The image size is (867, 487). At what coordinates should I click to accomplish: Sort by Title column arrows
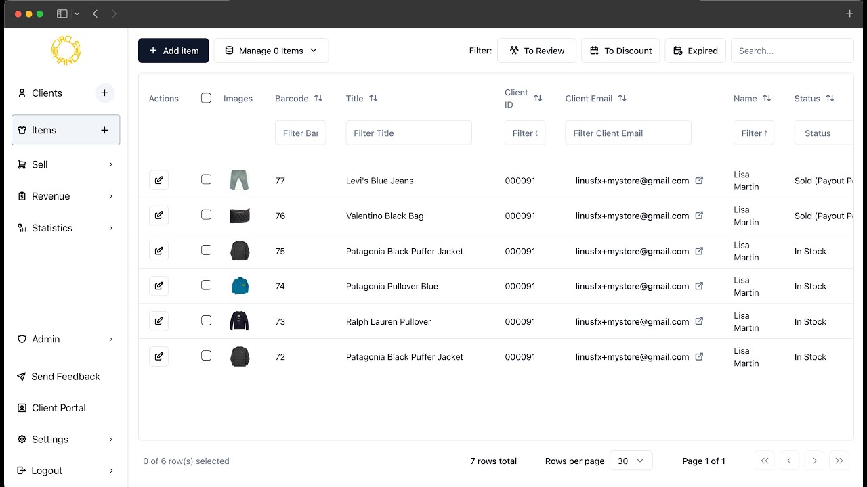pyautogui.click(x=373, y=98)
